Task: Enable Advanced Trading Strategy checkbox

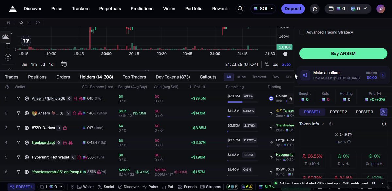Action: (x=302, y=32)
